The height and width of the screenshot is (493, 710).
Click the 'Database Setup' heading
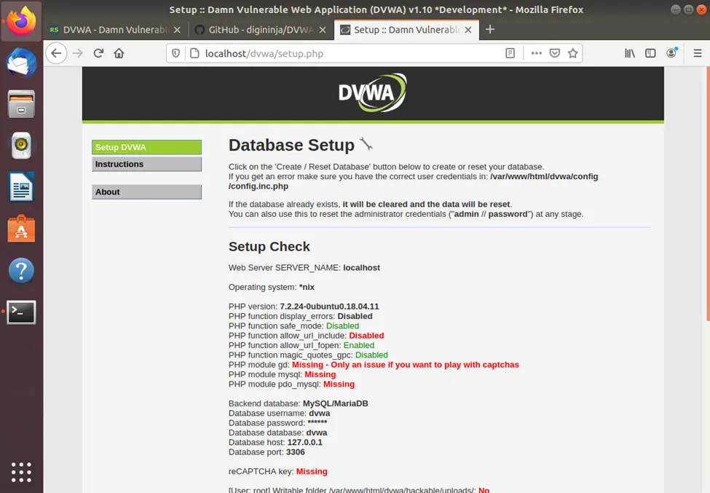click(x=291, y=145)
